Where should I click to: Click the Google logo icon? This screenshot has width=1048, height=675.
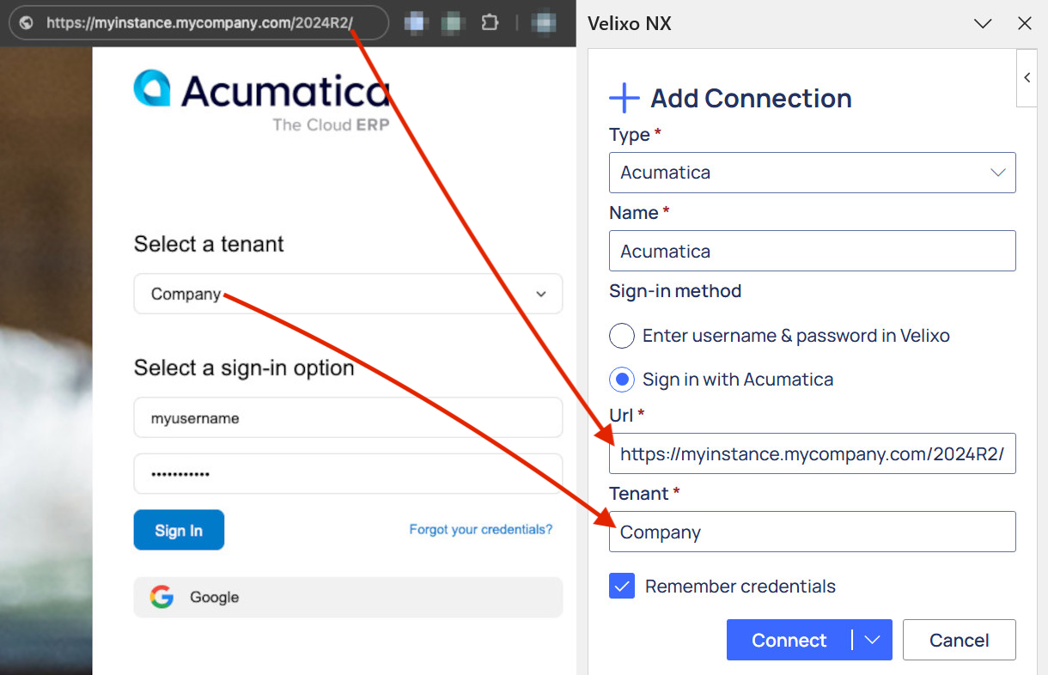161,597
